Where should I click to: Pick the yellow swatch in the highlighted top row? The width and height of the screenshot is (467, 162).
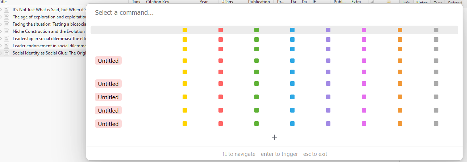click(x=185, y=30)
